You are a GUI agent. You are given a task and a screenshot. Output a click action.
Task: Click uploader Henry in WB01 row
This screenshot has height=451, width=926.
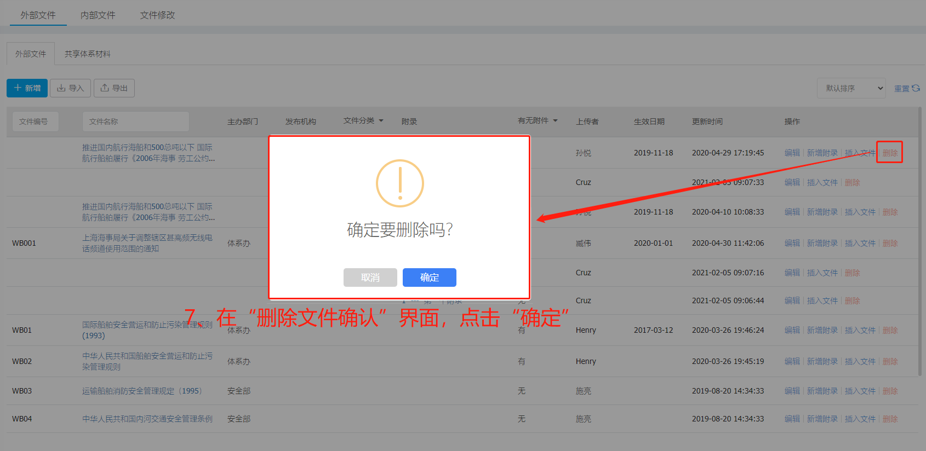586,330
